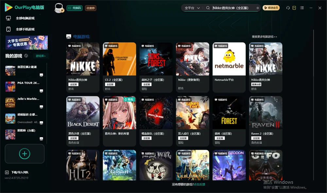
Task: Open the 兑换码 redeem code button
Action: coord(75,8)
